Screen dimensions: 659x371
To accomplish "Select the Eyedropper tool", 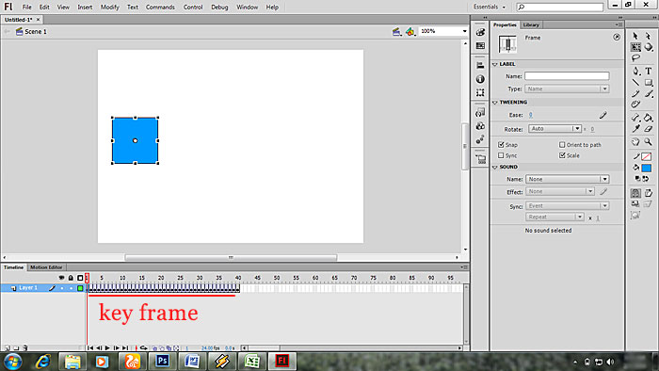I will click(635, 129).
